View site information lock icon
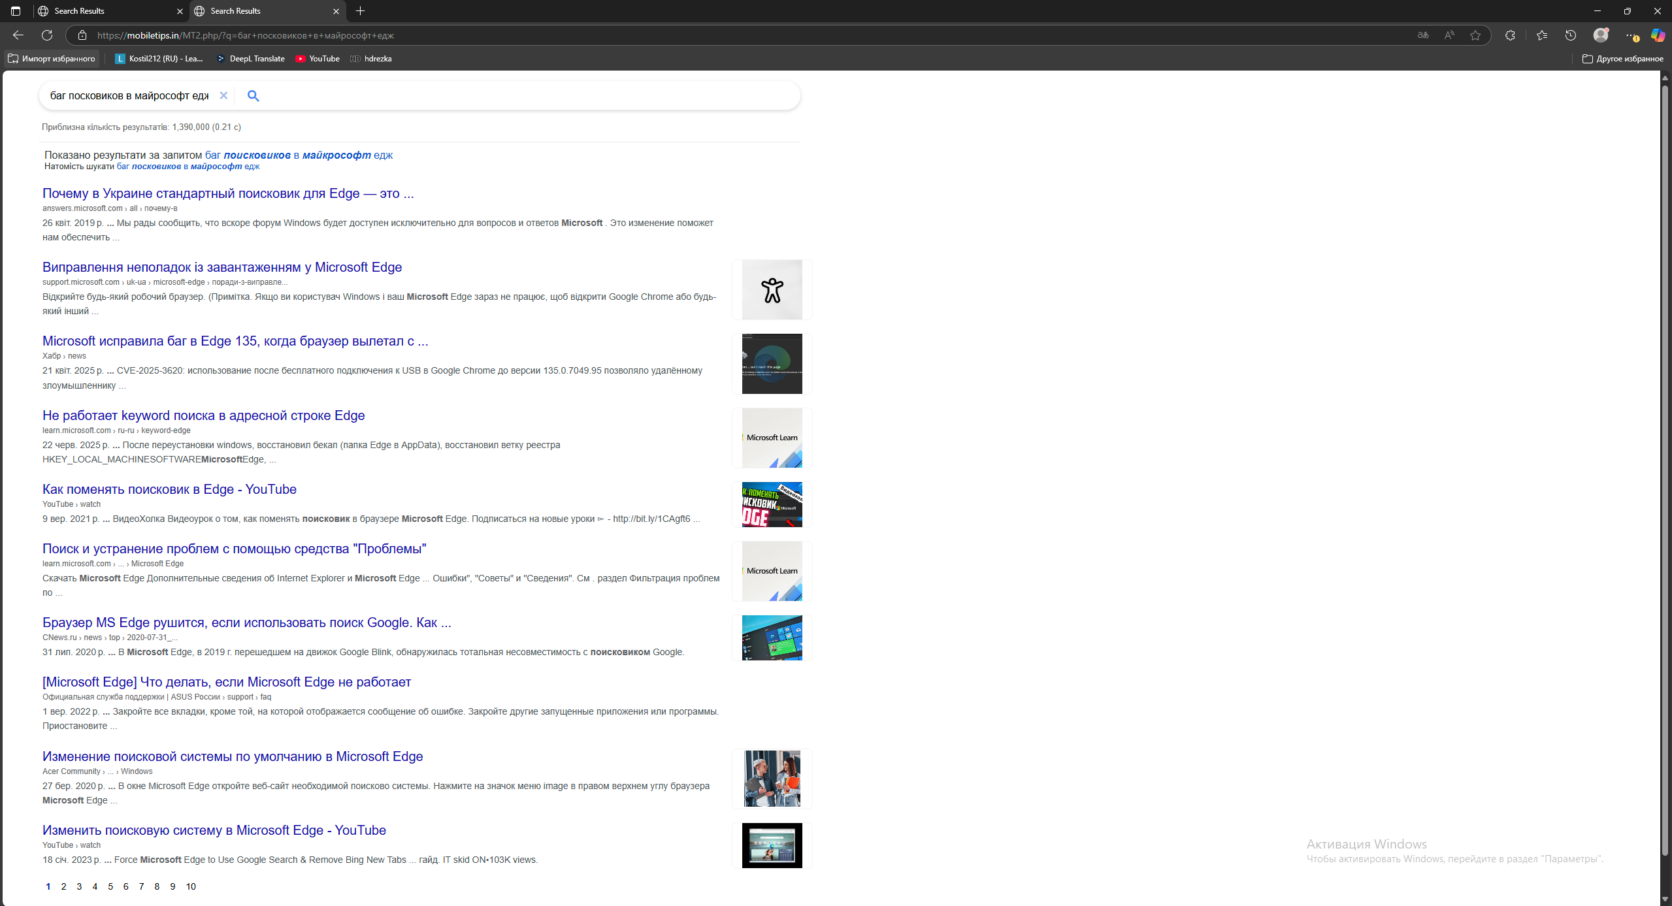Viewport: 1672px width, 906px height. pos(82,35)
